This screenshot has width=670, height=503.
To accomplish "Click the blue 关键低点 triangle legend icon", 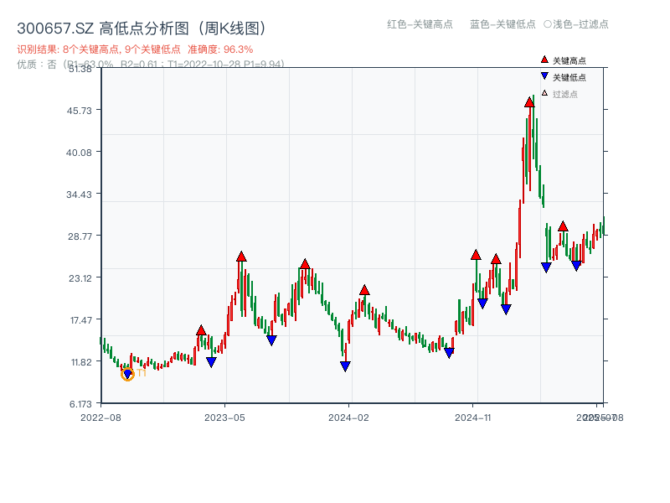I will (x=543, y=75).
